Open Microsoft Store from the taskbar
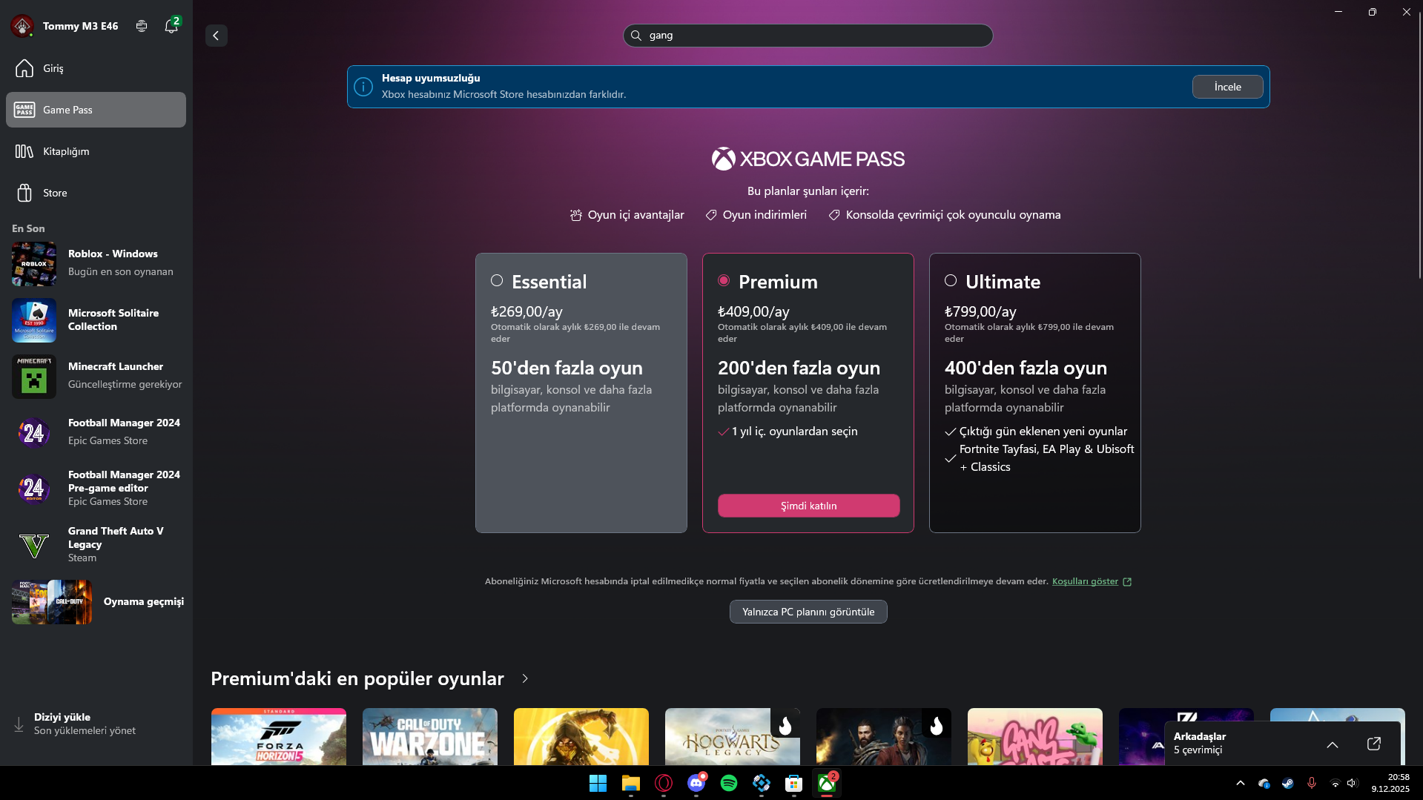 pyautogui.click(x=793, y=783)
